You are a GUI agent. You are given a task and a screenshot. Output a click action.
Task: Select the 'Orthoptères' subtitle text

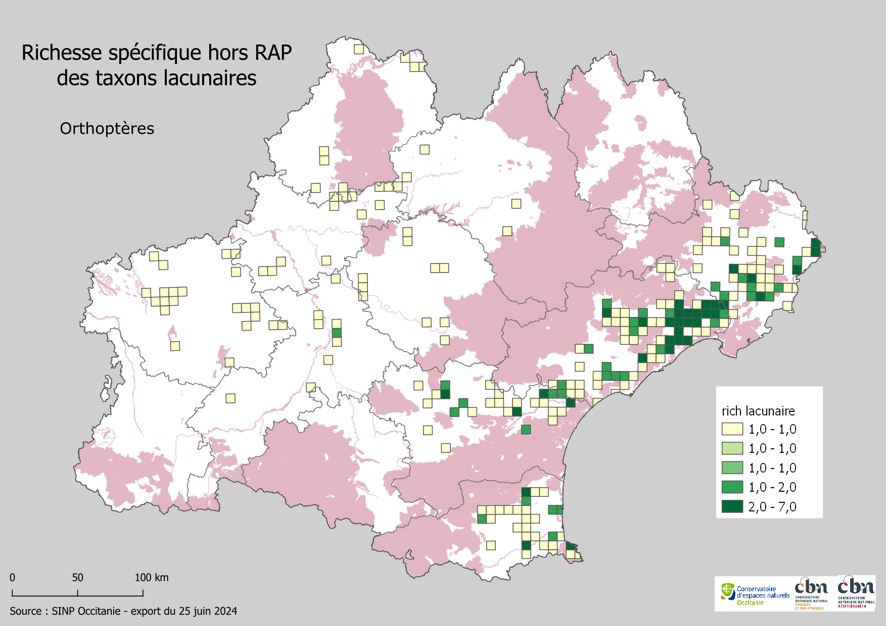pos(107,129)
